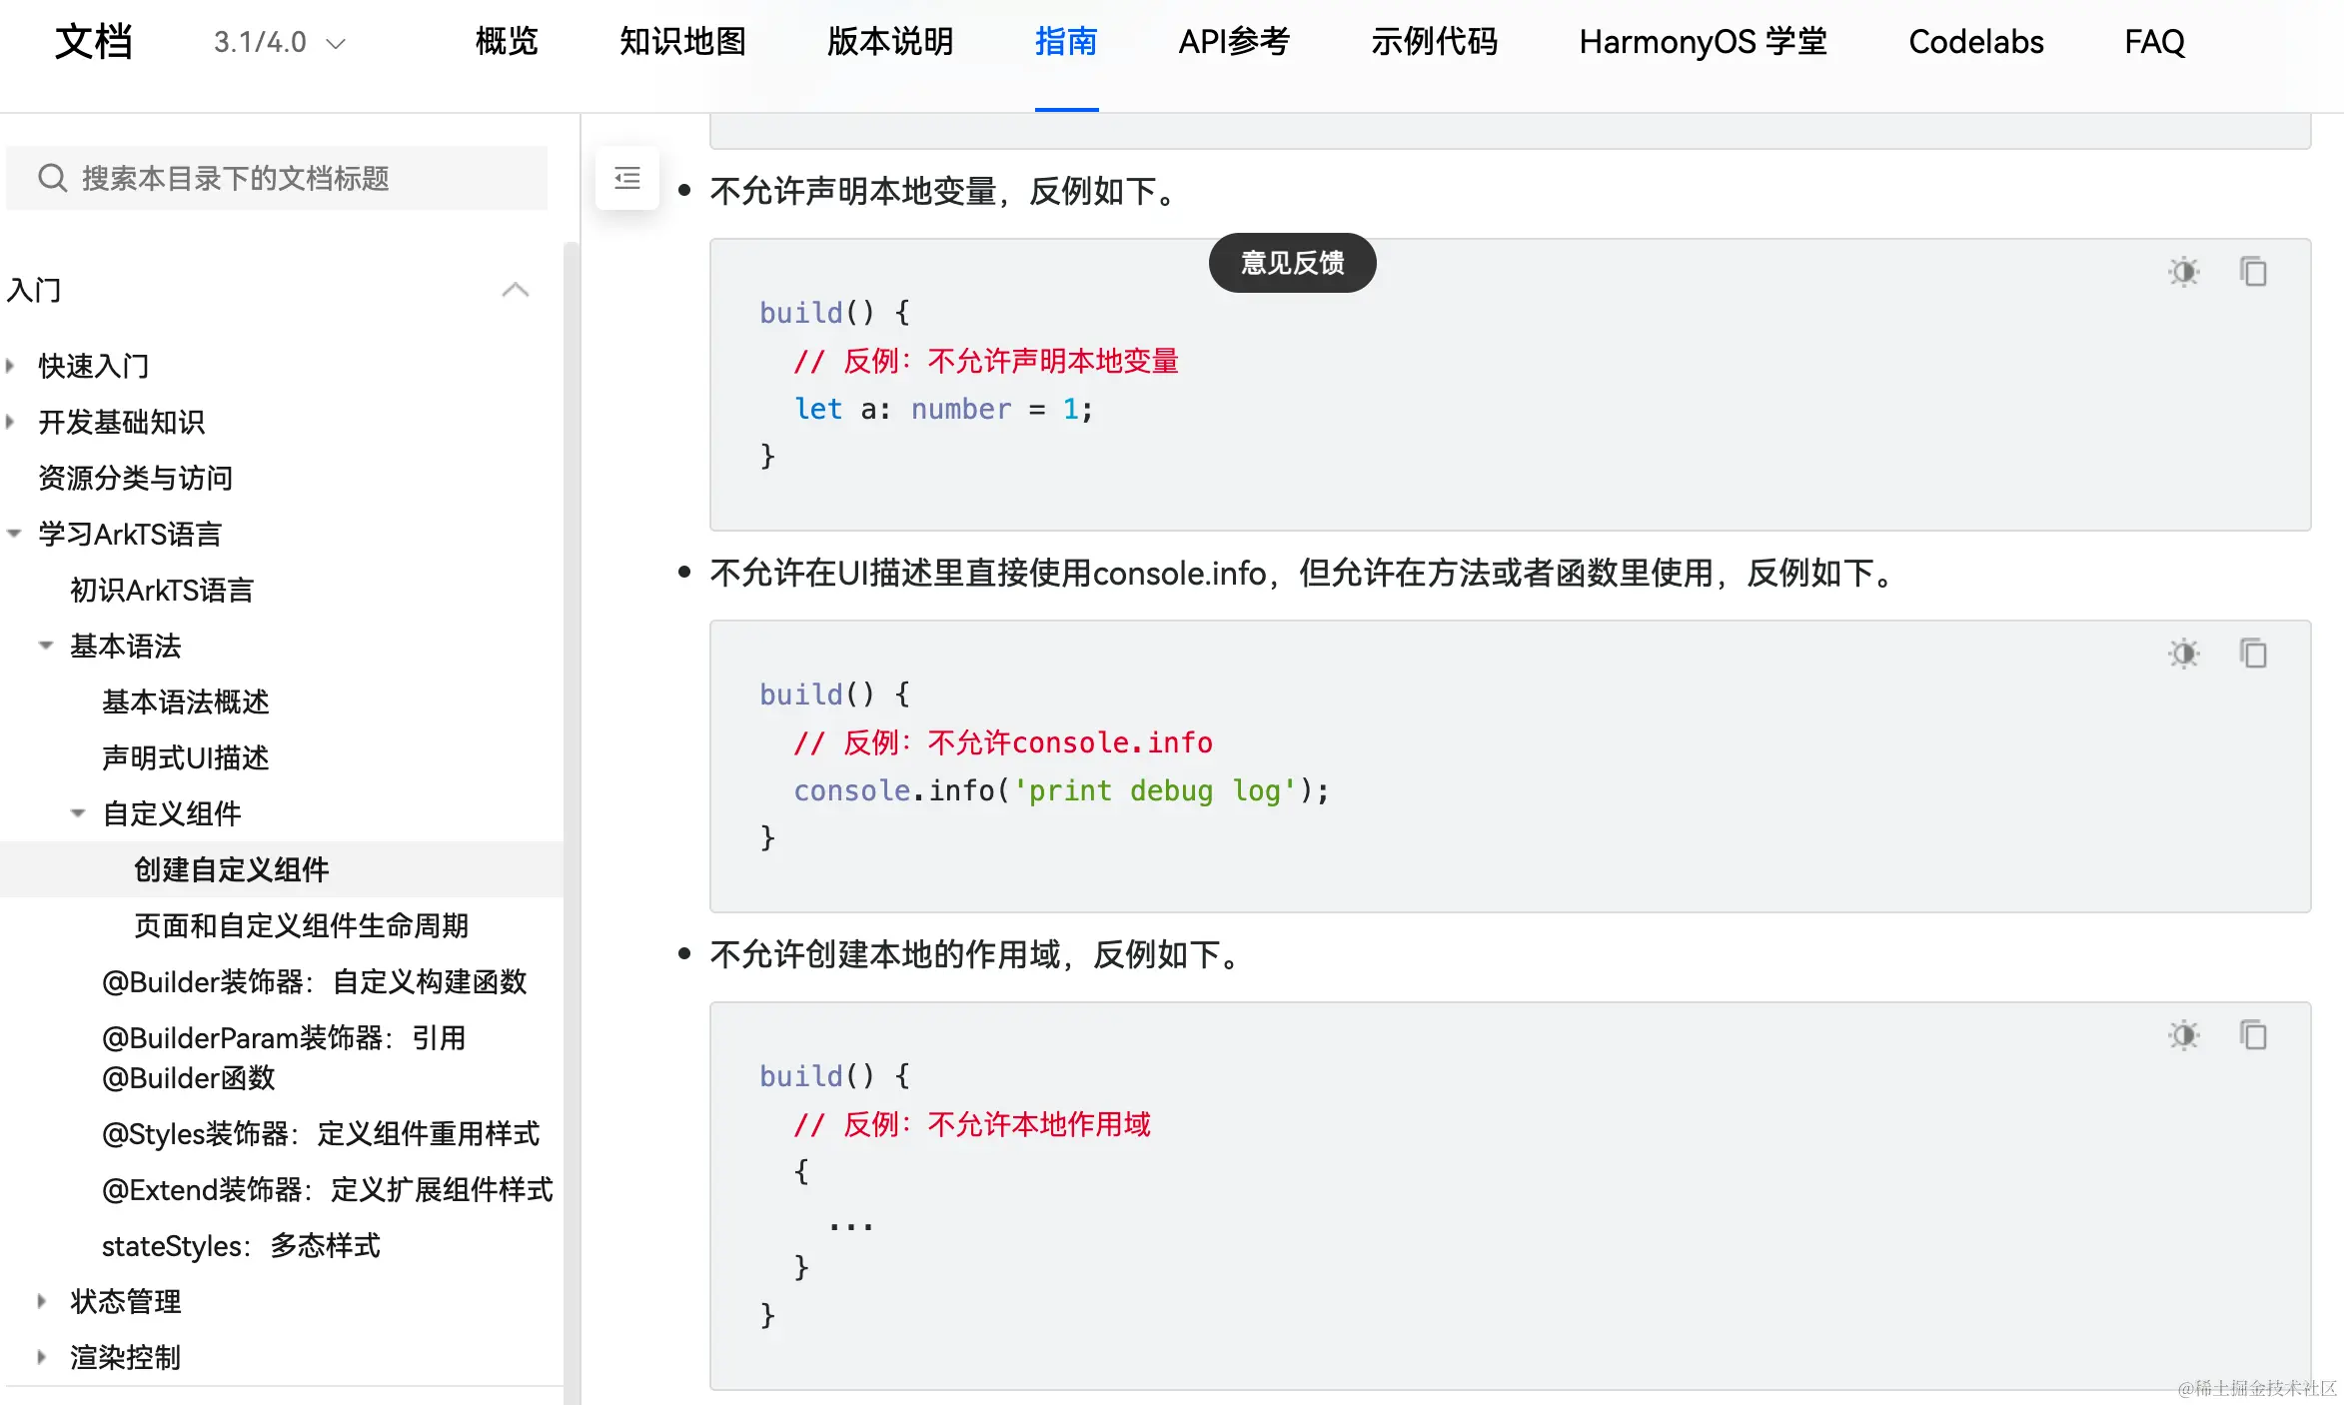
Task: Toggle theme on local variable code block
Action: pos(2183,272)
